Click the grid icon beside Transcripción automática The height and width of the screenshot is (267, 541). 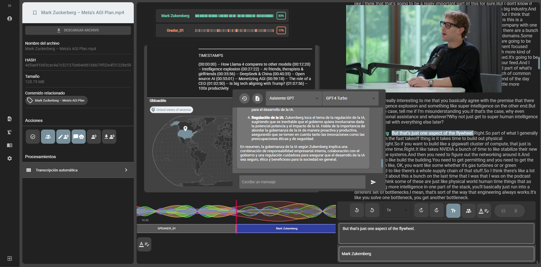(x=29, y=170)
